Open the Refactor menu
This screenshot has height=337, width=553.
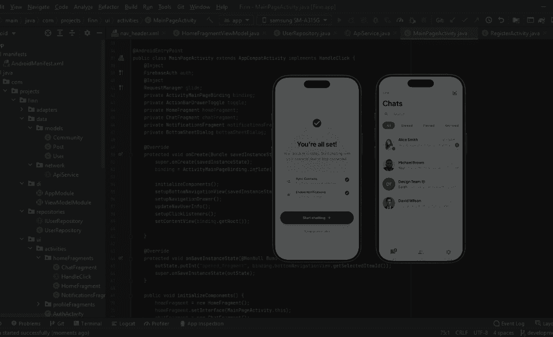pyautogui.click(x=107, y=7)
